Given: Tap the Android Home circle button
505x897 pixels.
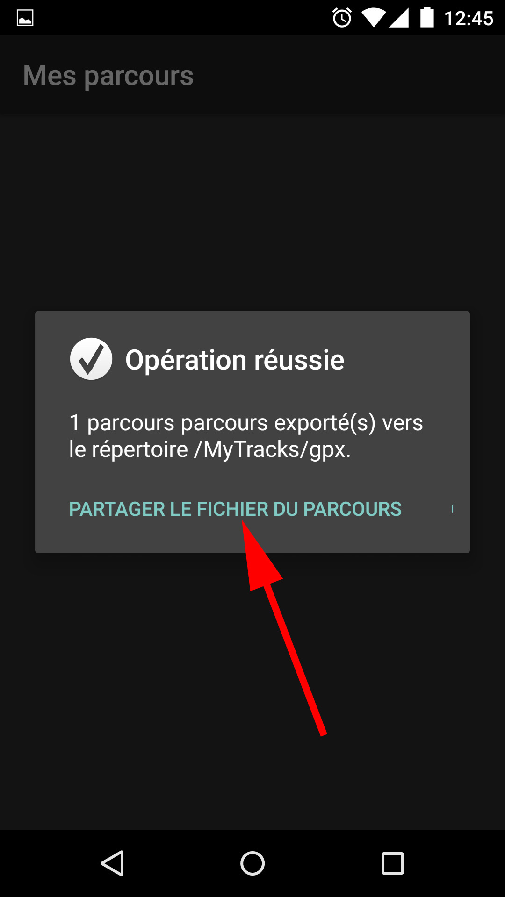Looking at the screenshot, I should point(252,863).
